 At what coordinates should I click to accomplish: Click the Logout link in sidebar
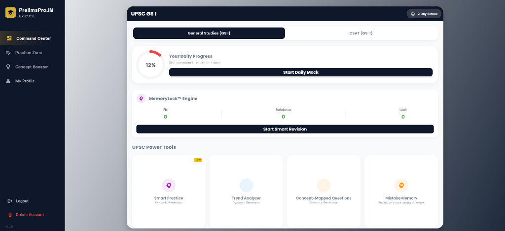click(22, 201)
